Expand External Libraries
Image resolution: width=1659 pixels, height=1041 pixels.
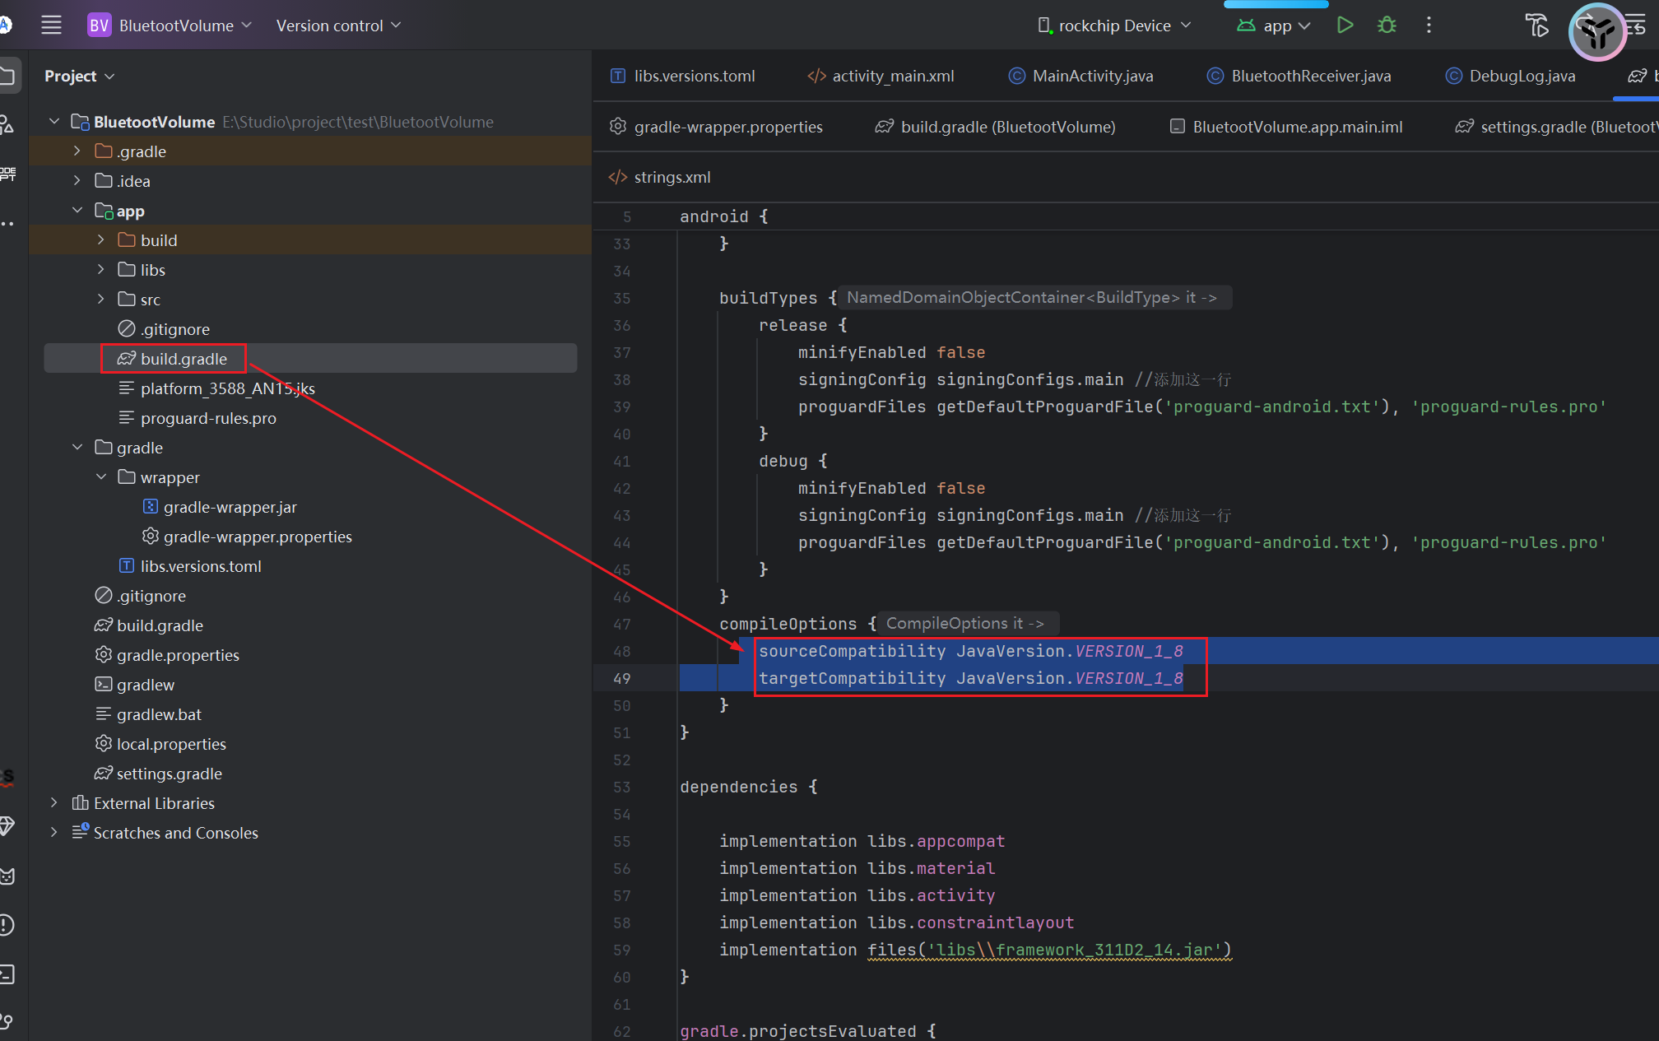point(54,803)
